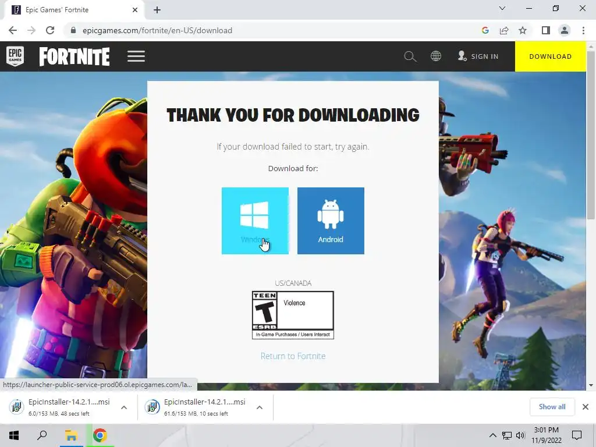Screen dimensions: 596x447
Task: Click 'If your download failed to start' text
Action: pyautogui.click(x=293, y=147)
